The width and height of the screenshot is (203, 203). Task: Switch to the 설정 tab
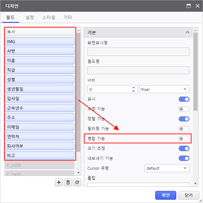click(x=30, y=17)
